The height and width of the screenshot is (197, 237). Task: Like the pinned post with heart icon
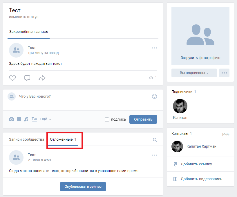tap(12, 78)
